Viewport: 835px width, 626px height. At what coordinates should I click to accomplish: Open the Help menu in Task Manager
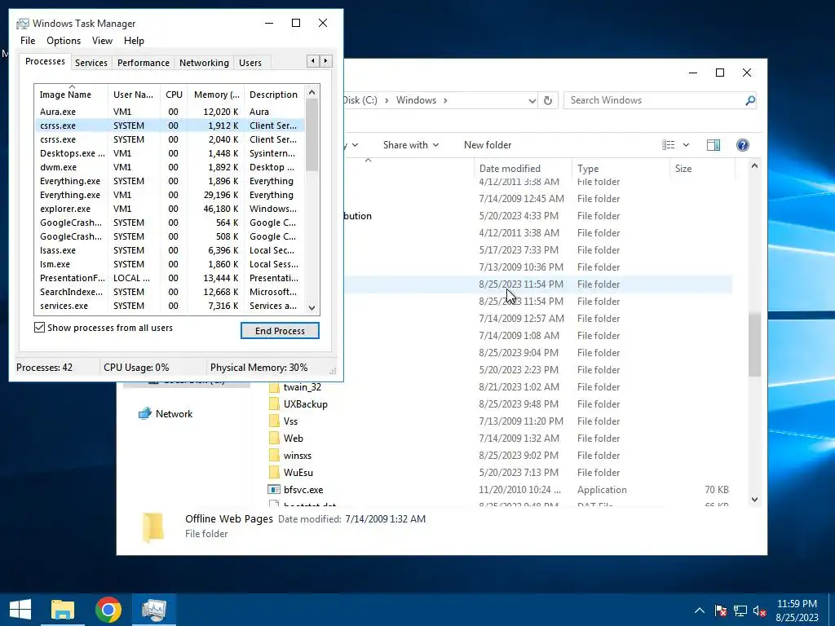click(x=134, y=41)
